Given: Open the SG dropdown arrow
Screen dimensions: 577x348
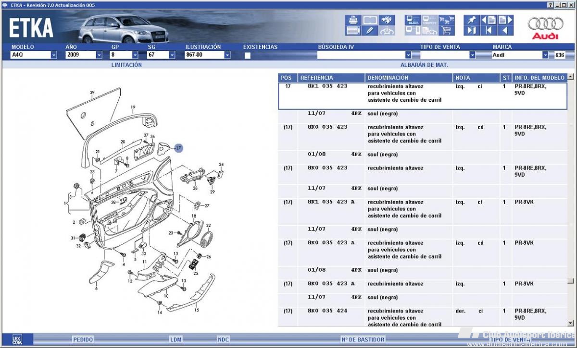Looking at the screenshot, I should (172, 55).
